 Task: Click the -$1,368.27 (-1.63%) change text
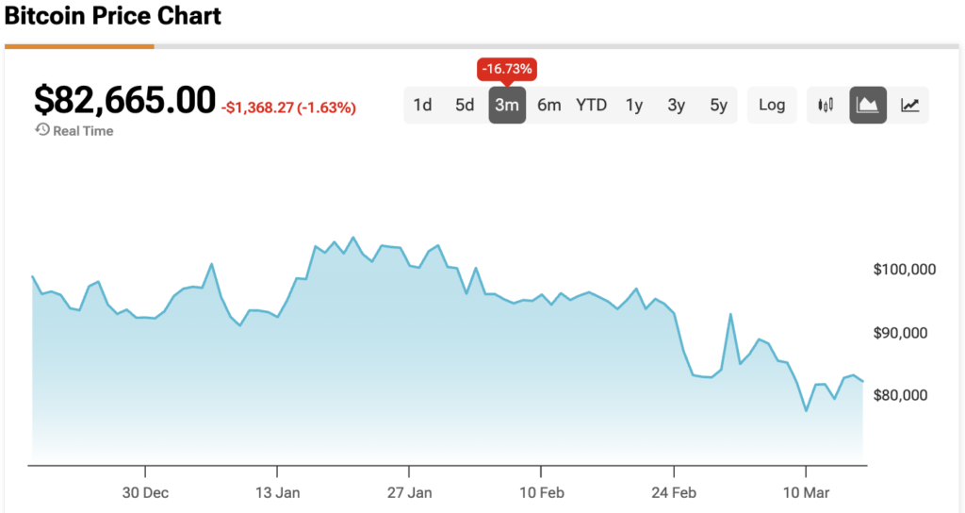[x=288, y=108]
